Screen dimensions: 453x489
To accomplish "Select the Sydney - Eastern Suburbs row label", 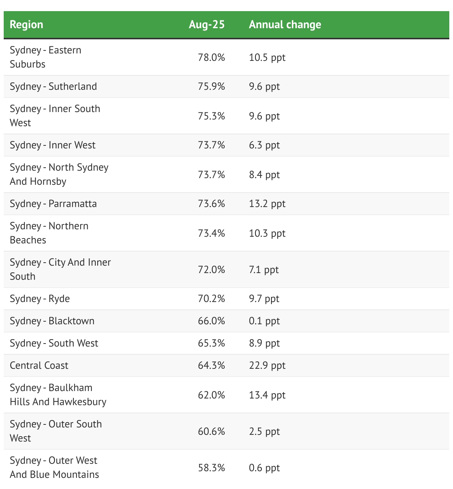I will click(x=45, y=57).
